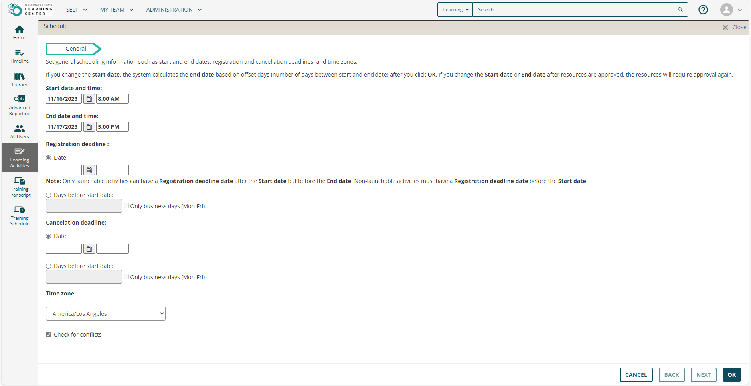Click the cancelation deadline date field
751x386 pixels.
coord(64,249)
